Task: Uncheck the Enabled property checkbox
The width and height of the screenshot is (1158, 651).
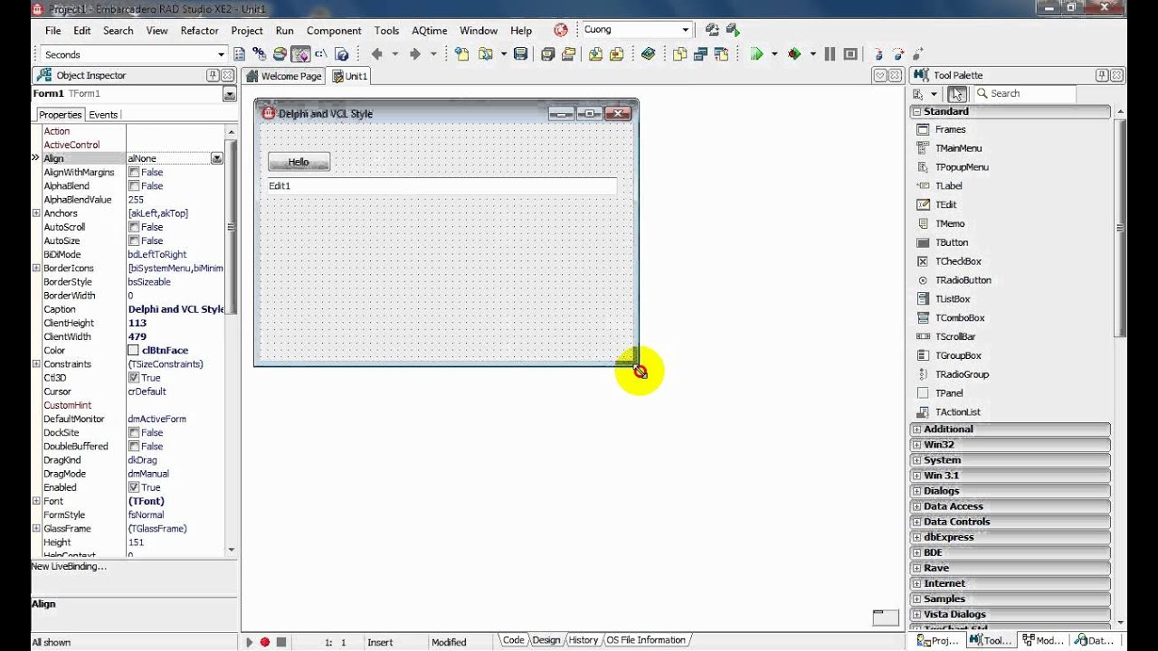Action: click(x=134, y=487)
